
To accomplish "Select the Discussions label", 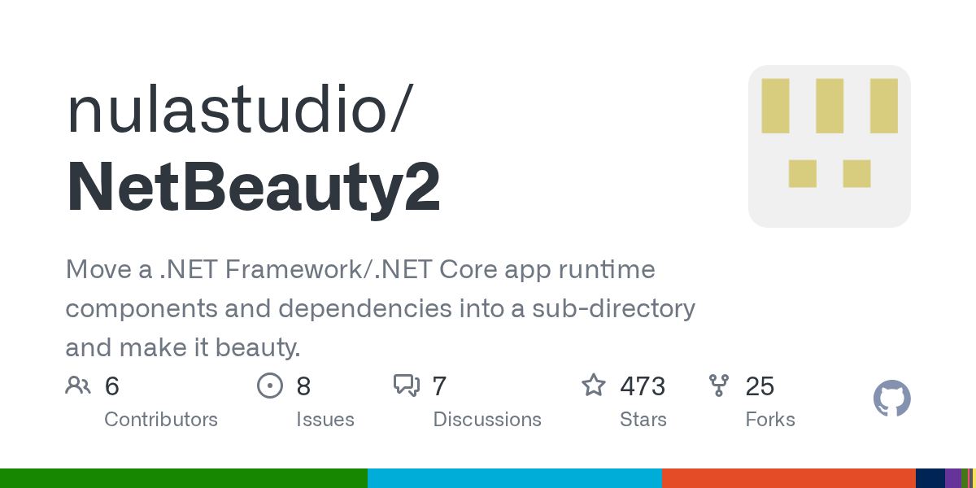I will [x=486, y=420].
